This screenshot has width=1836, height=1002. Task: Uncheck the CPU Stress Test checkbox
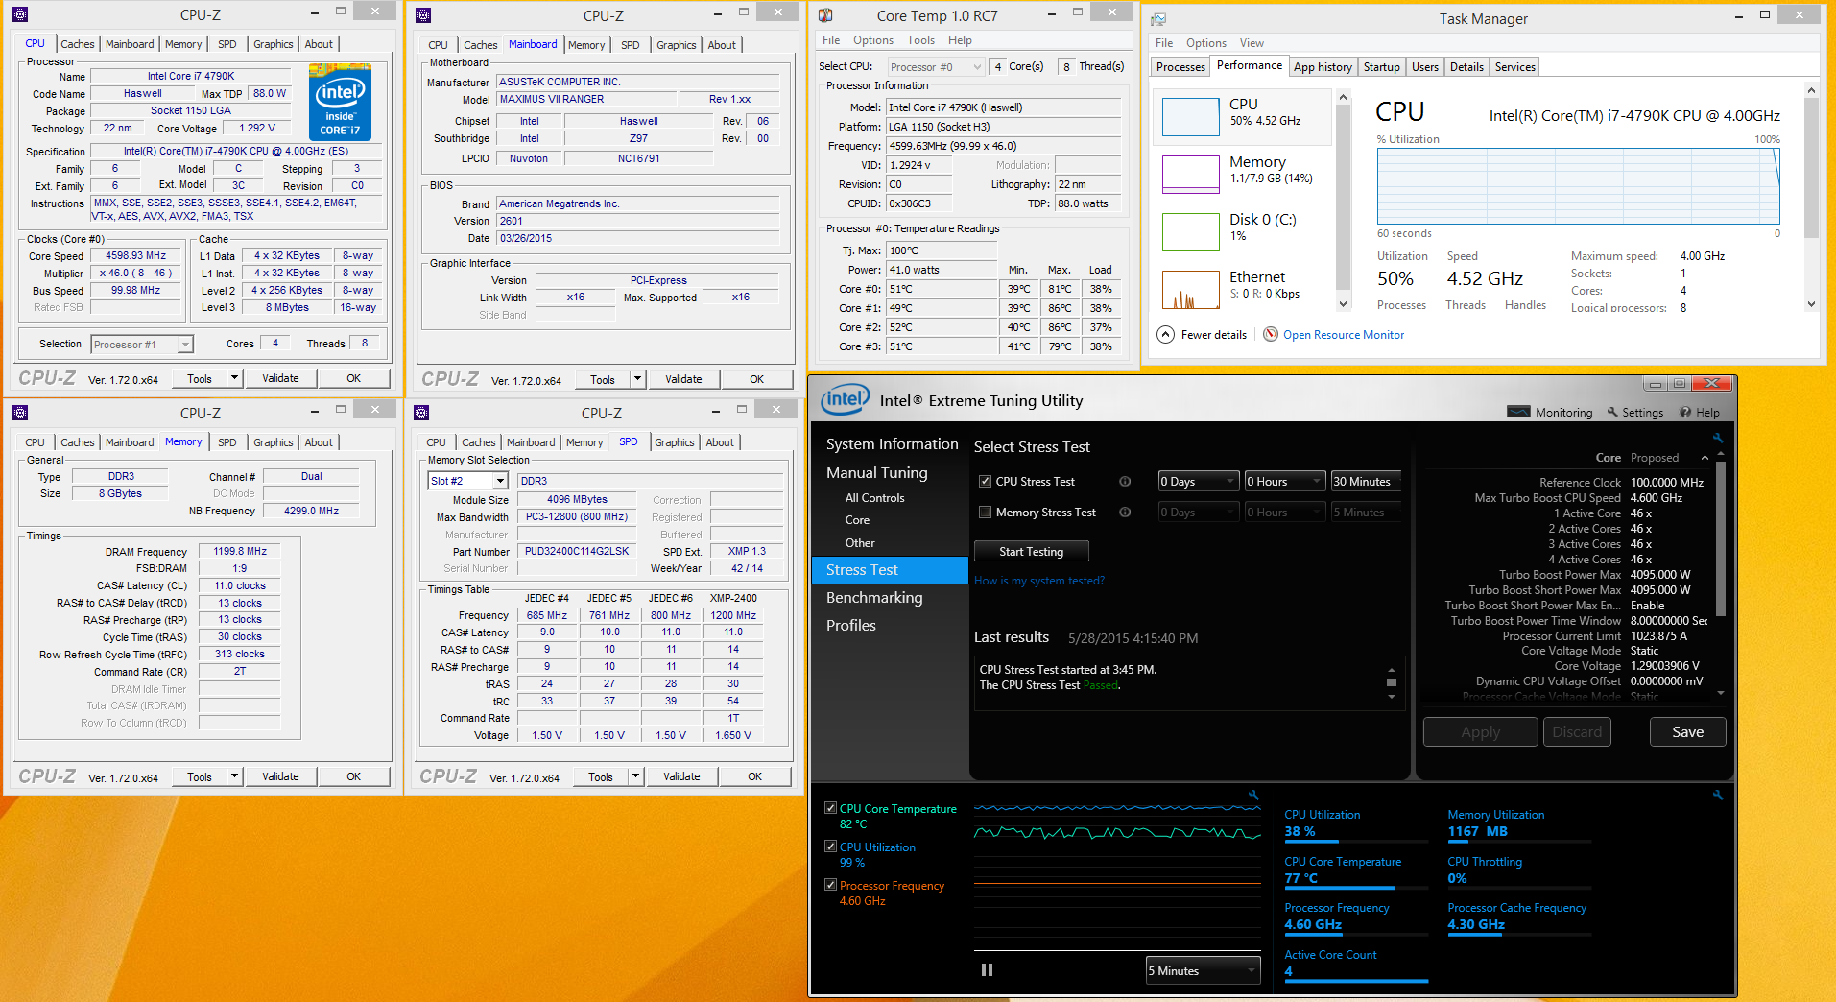pos(985,482)
